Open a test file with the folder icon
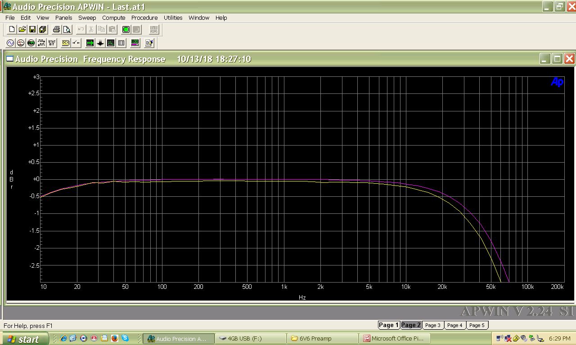The image size is (576, 345). [x=22, y=30]
